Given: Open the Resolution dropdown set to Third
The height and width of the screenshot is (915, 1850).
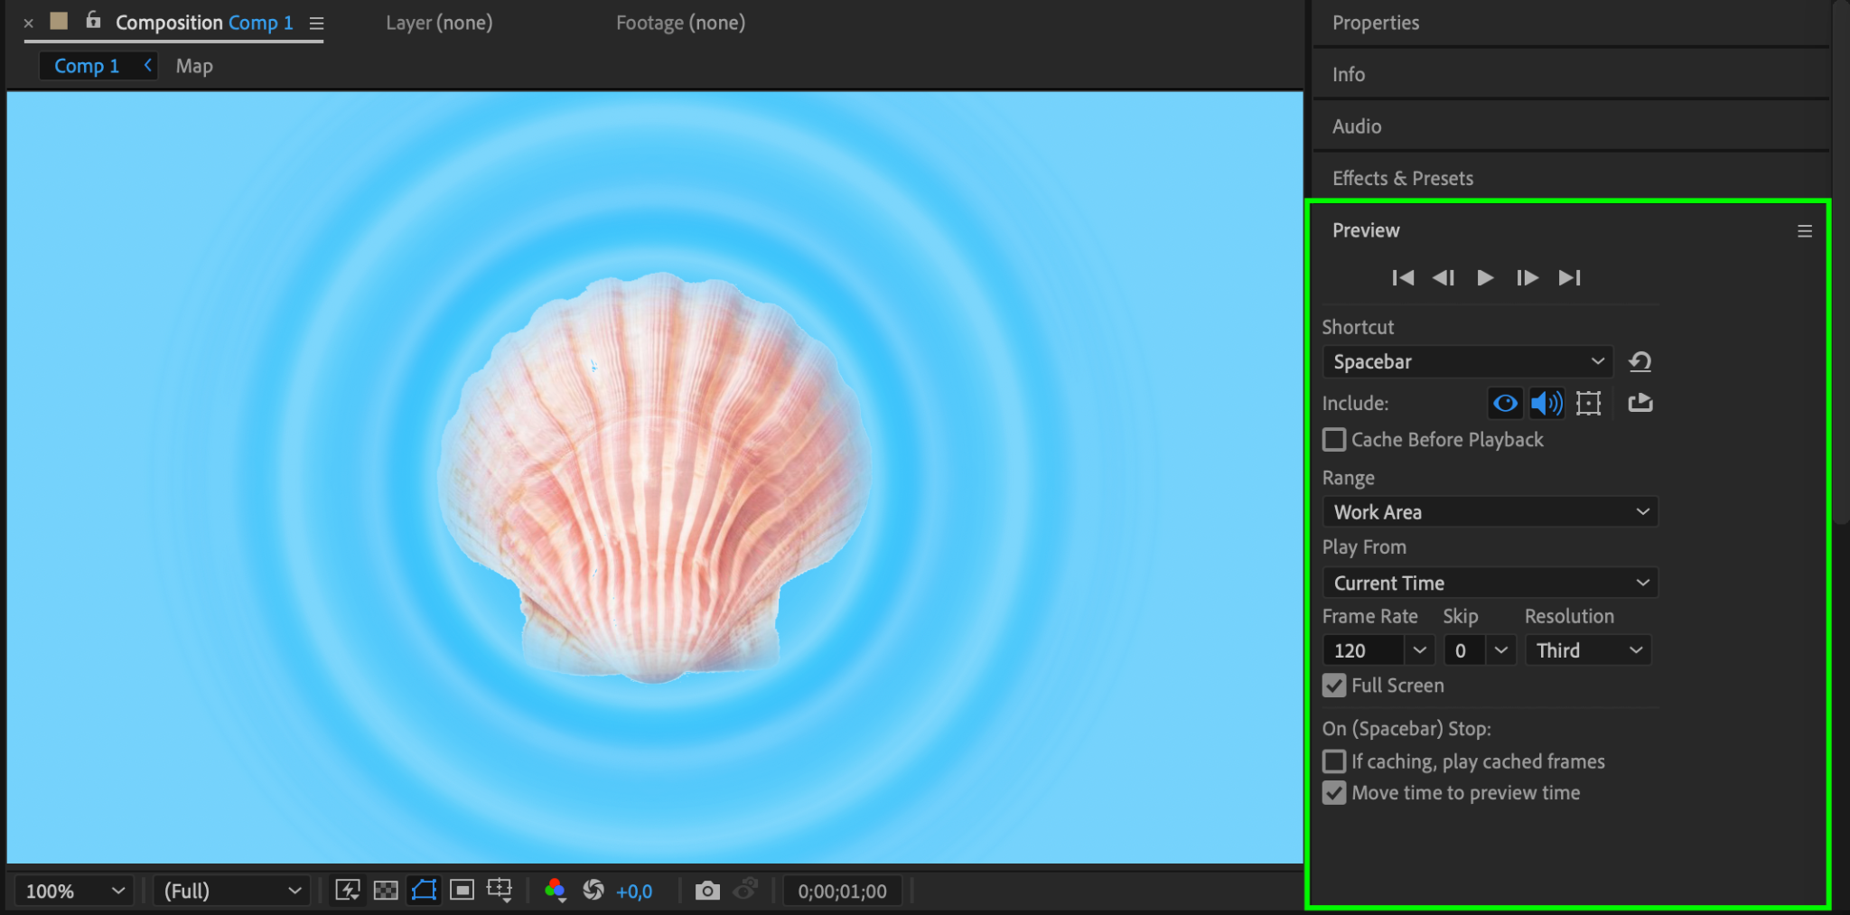Looking at the screenshot, I should pyautogui.click(x=1588, y=650).
